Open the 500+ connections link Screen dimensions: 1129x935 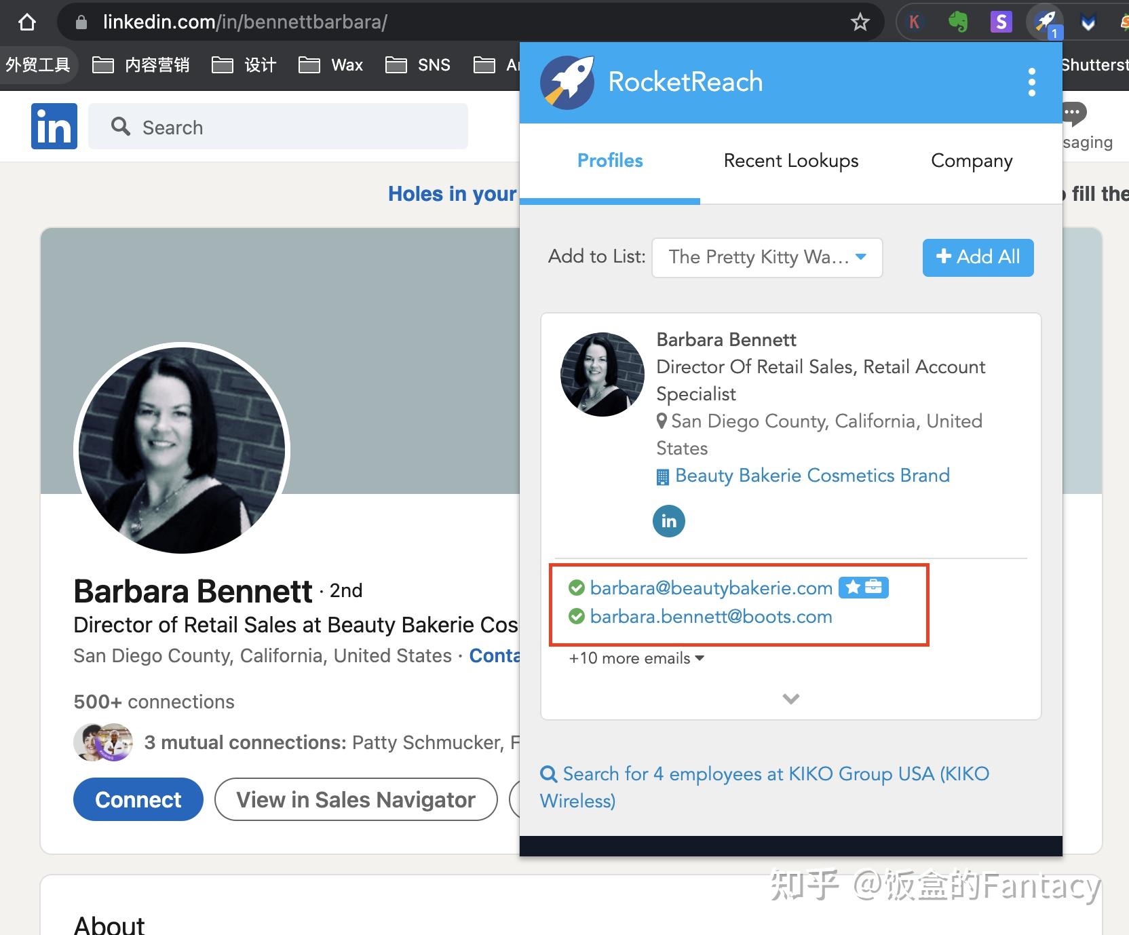point(154,702)
